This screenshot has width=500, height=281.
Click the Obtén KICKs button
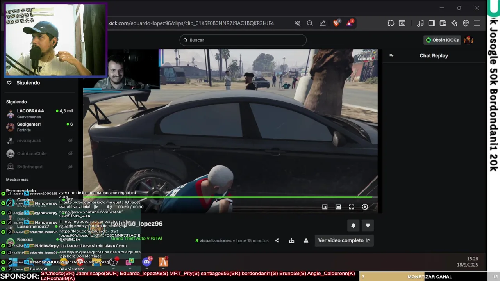tap(442, 40)
